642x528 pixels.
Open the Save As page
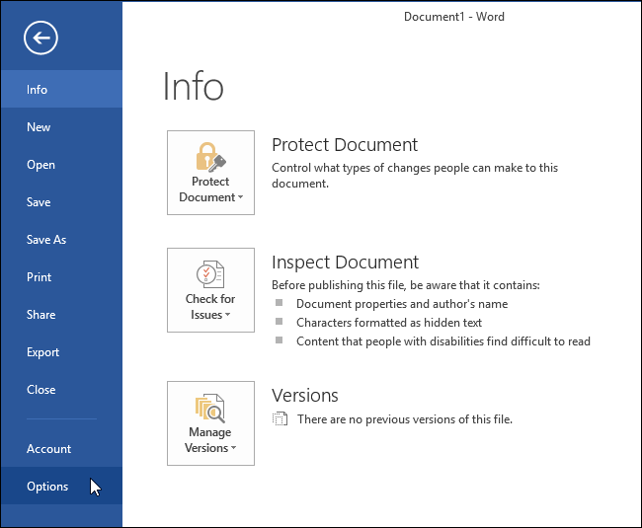coord(46,240)
